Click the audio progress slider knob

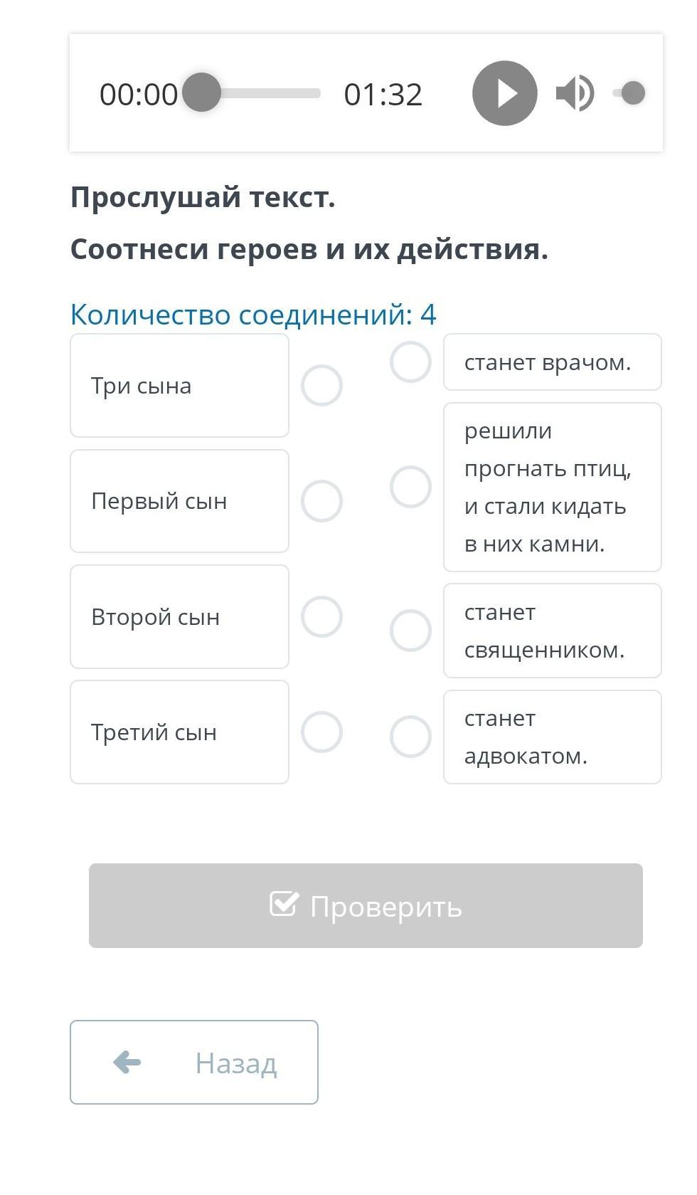(x=201, y=93)
